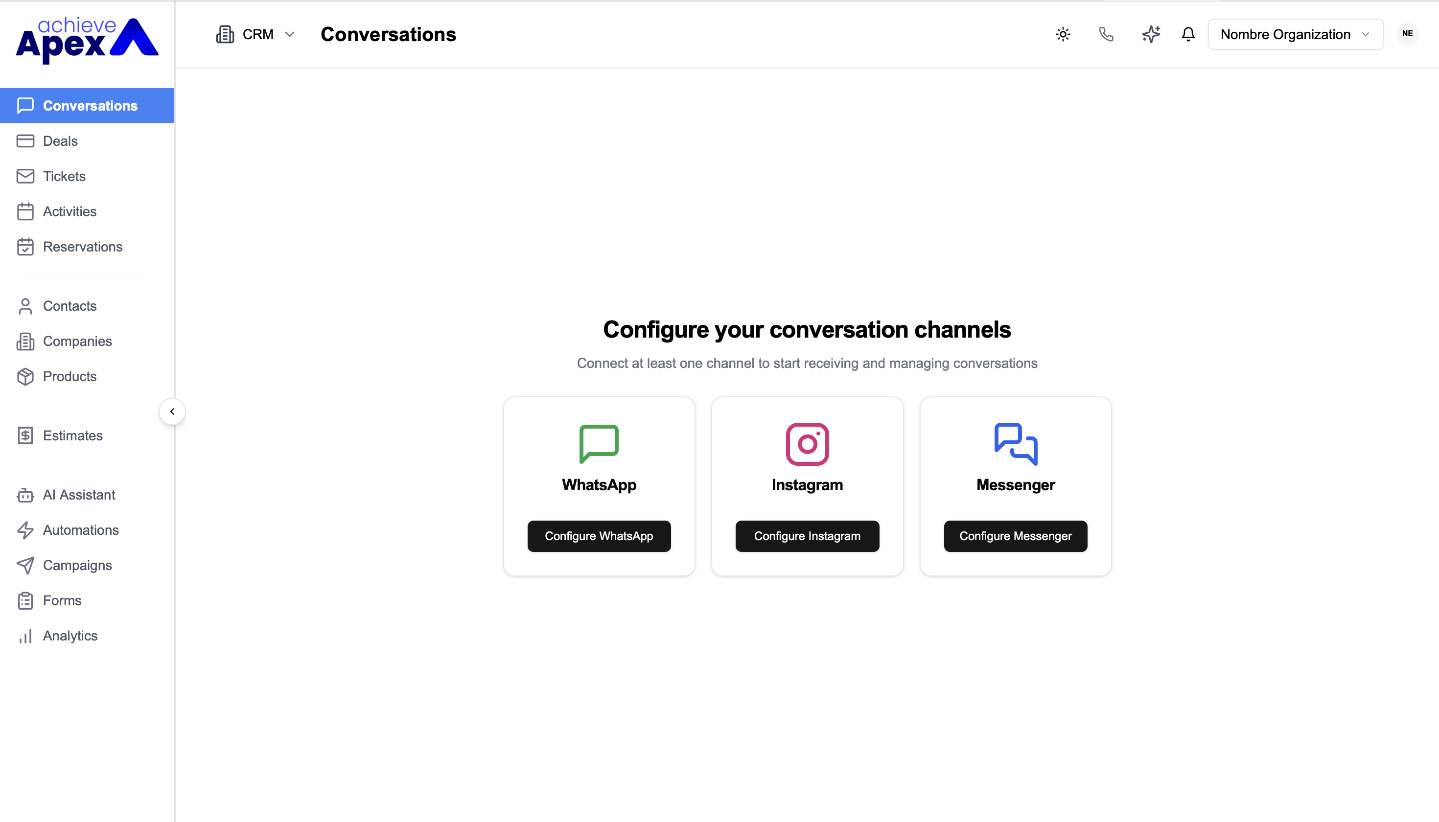The width and height of the screenshot is (1439, 822).
Task: Open the Companies page
Action: point(87,341)
